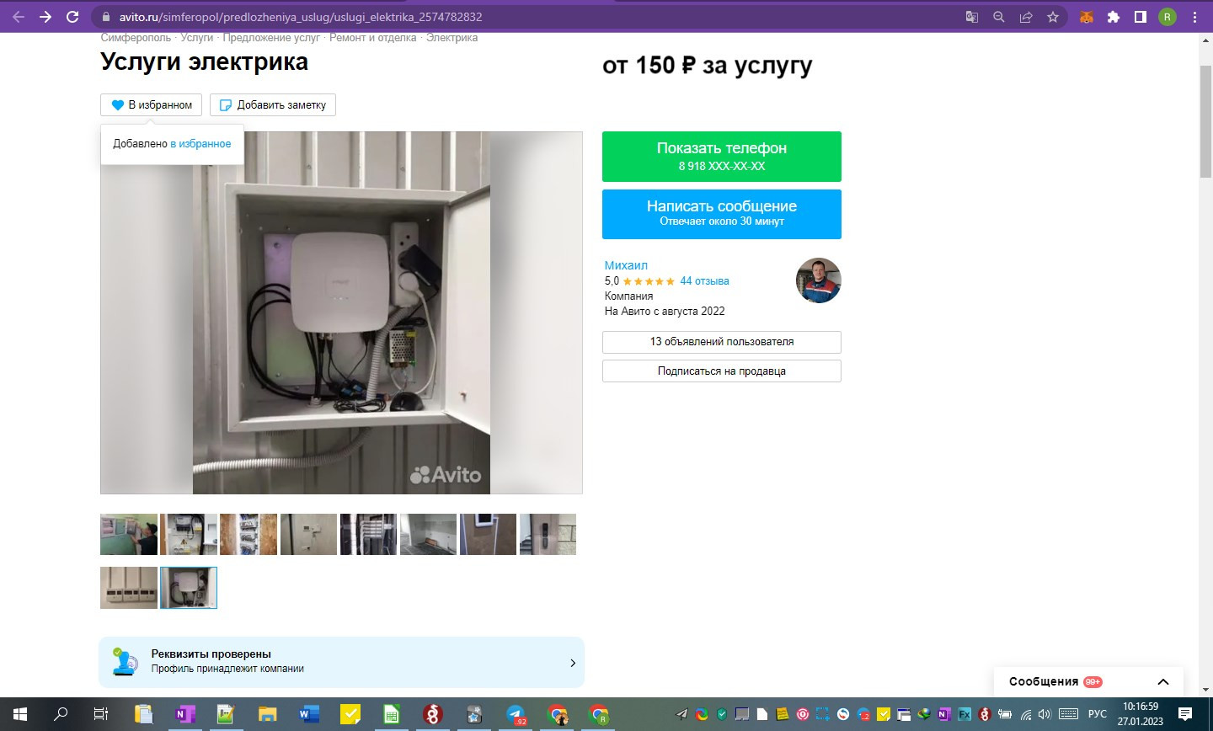1213x731 pixels.
Task: Go back to the previous page
Action: point(19,17)
